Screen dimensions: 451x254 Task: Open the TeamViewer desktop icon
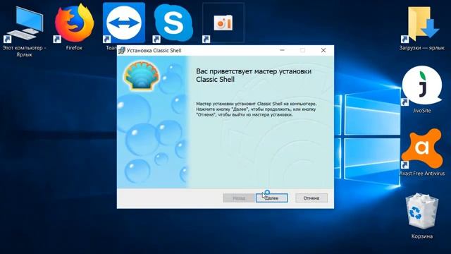[124, 23]
